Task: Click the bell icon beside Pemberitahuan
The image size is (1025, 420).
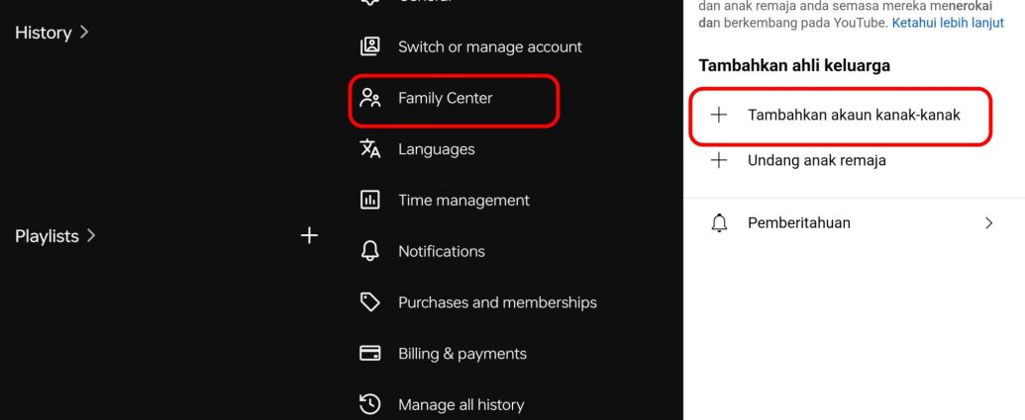Action: 720,223
